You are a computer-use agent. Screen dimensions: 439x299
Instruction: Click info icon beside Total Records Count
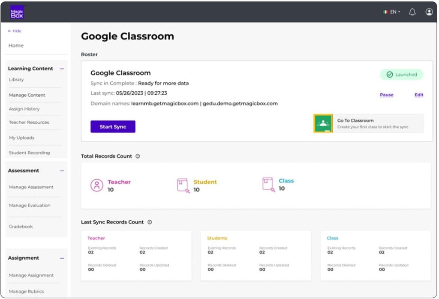(x=138, y=156)
